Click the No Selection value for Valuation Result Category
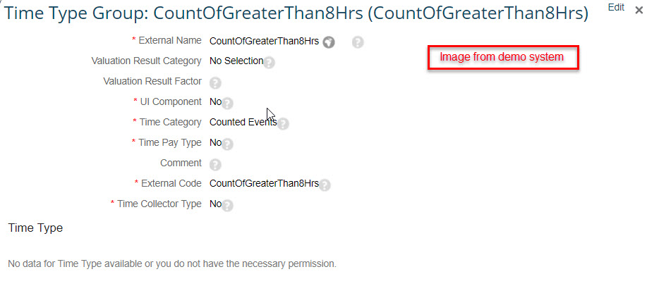 236,61
